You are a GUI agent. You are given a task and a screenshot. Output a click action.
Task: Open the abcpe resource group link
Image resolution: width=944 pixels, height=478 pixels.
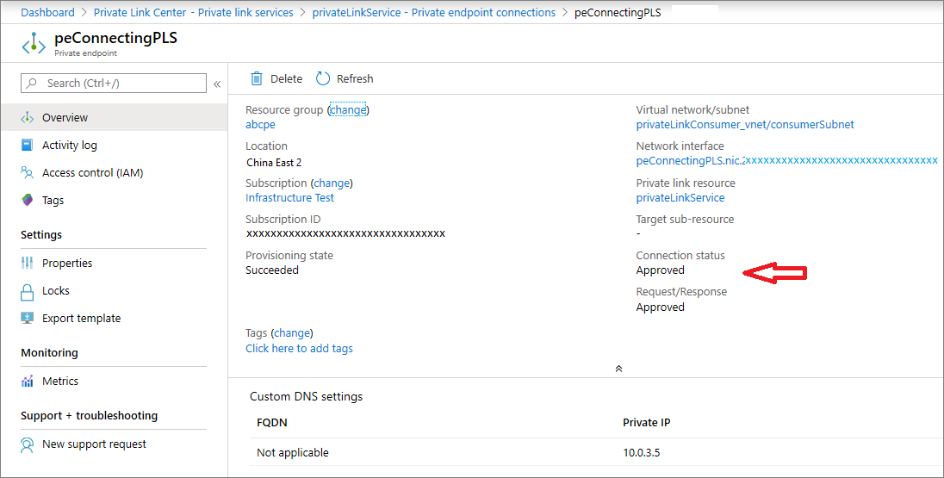[260, 125]
